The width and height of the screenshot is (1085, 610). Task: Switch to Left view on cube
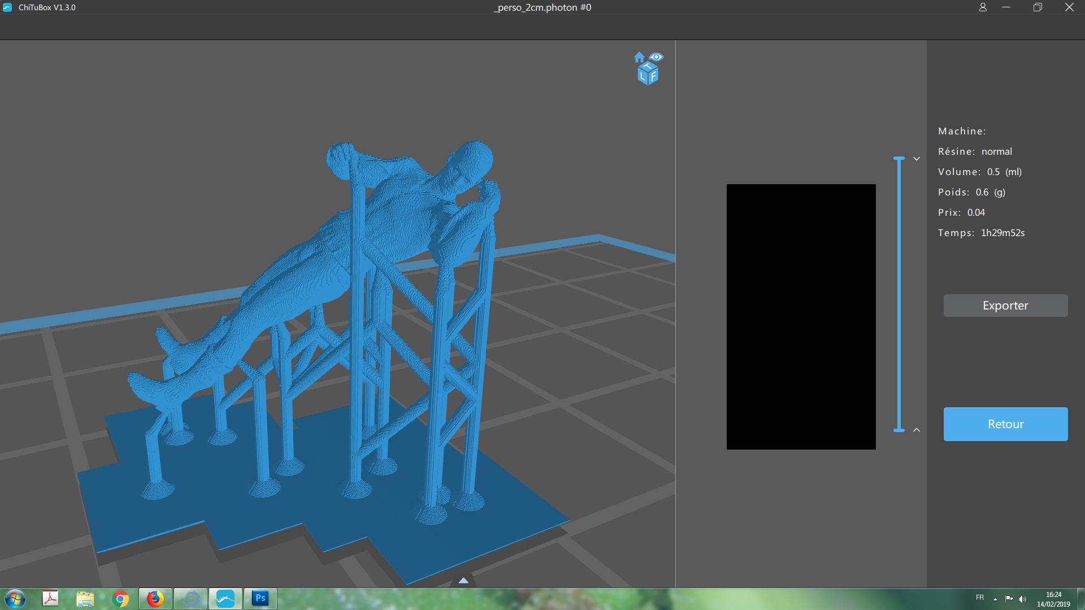[x=643, y=77]
